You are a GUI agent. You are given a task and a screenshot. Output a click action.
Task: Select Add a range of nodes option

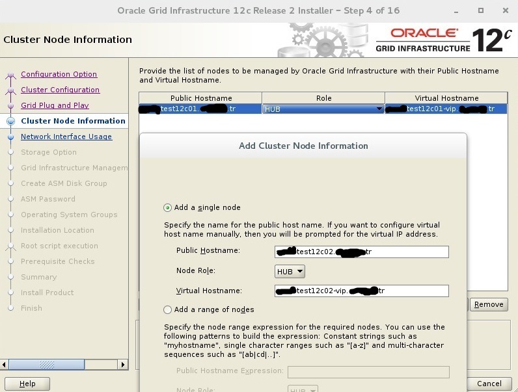(x=167, y=309)
